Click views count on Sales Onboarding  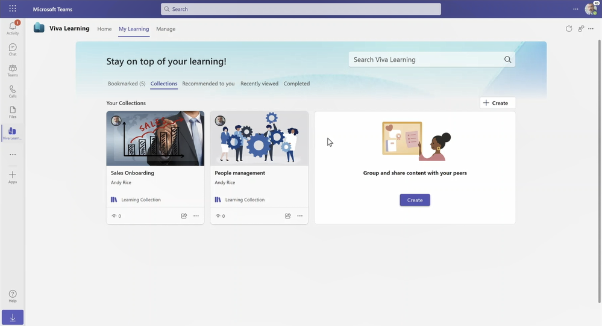click(x=116, y=216)
